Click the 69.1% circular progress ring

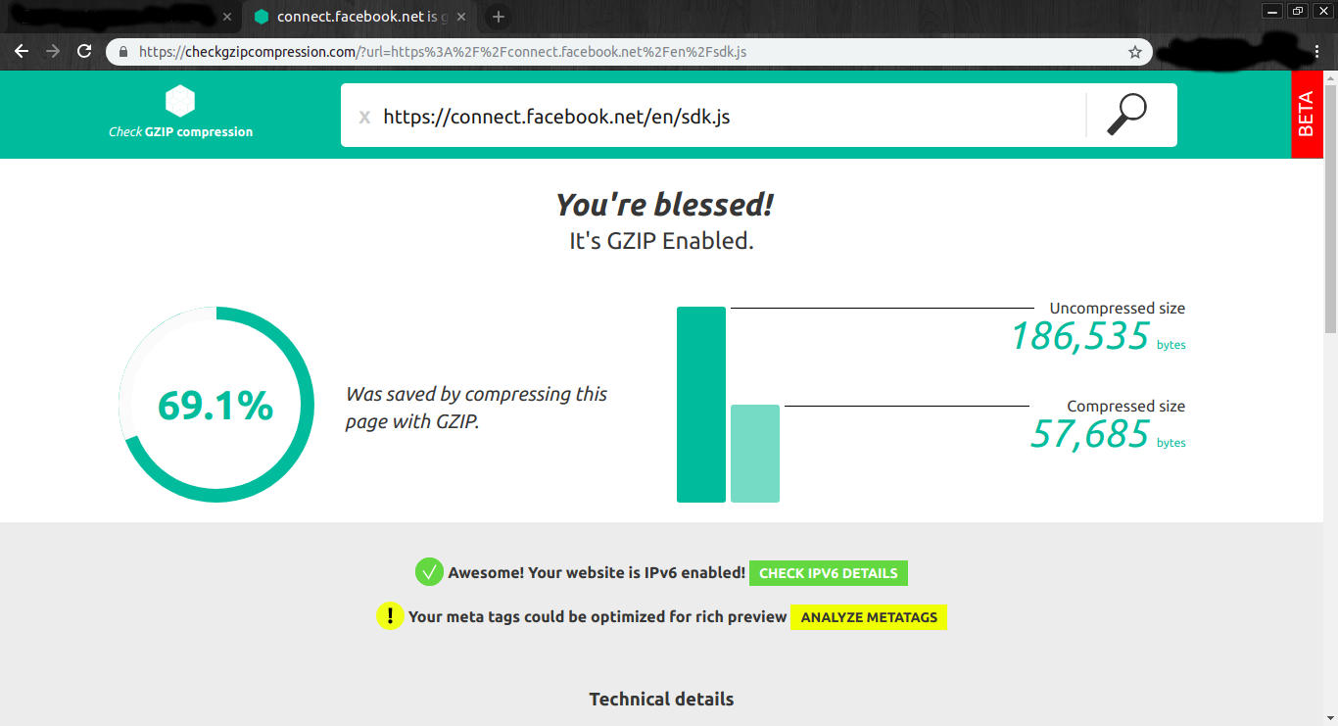pos(216,405)
